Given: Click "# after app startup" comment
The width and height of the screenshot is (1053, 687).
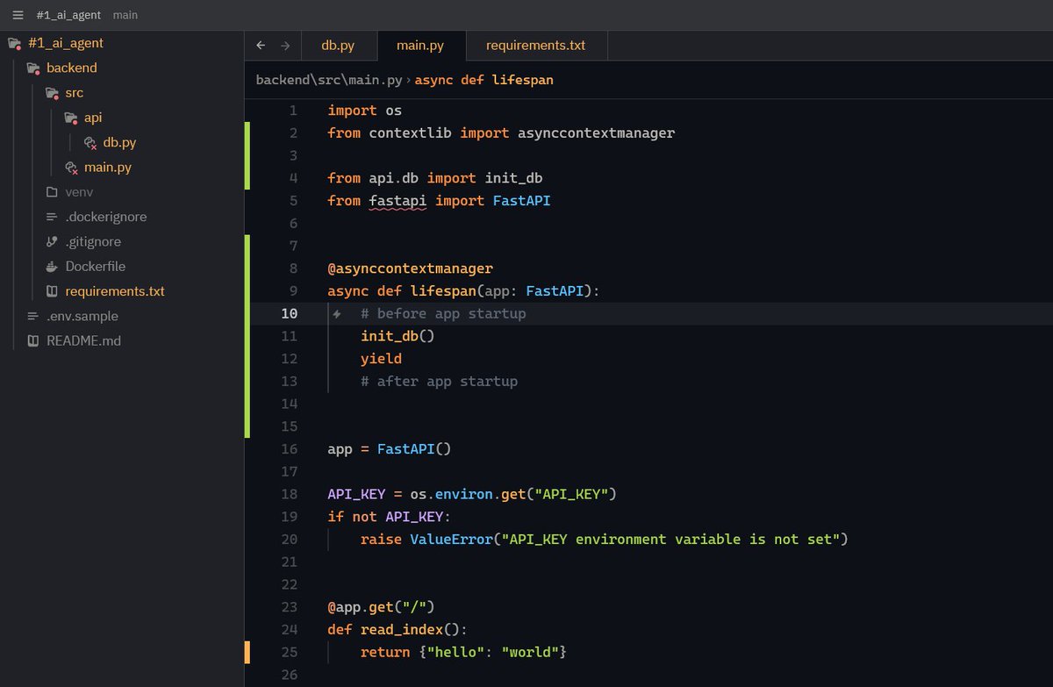Looking at the screenshot, I should pos(439,382).
